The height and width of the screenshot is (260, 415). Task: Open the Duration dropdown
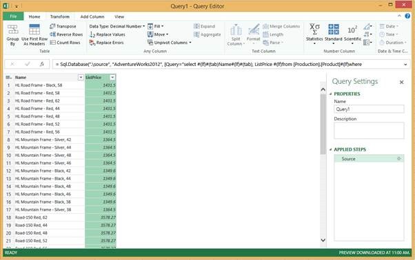pos(393,42)
